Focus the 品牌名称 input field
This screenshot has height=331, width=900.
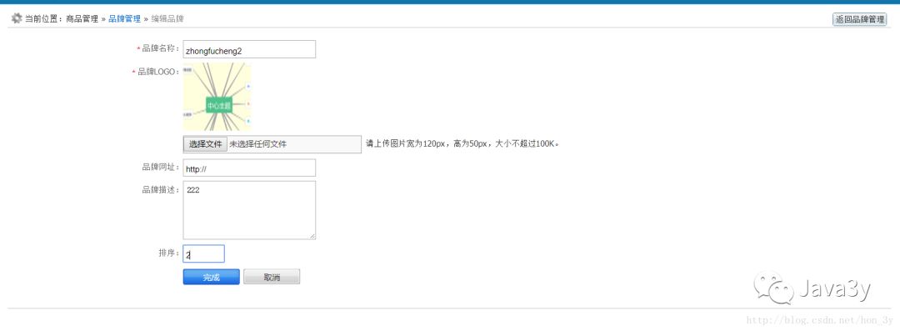[249, 49]
